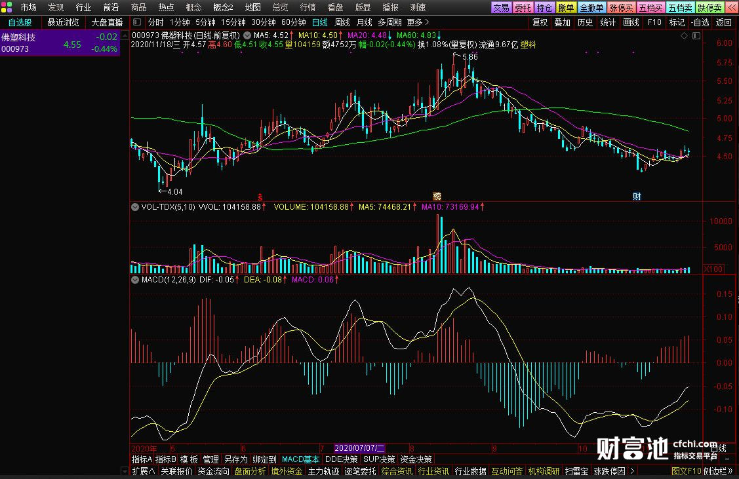Image resolution: width=739 pixels, height=479 pixels.
Task: Click the 跌停卖 button
Action: [x=709, y=8]
